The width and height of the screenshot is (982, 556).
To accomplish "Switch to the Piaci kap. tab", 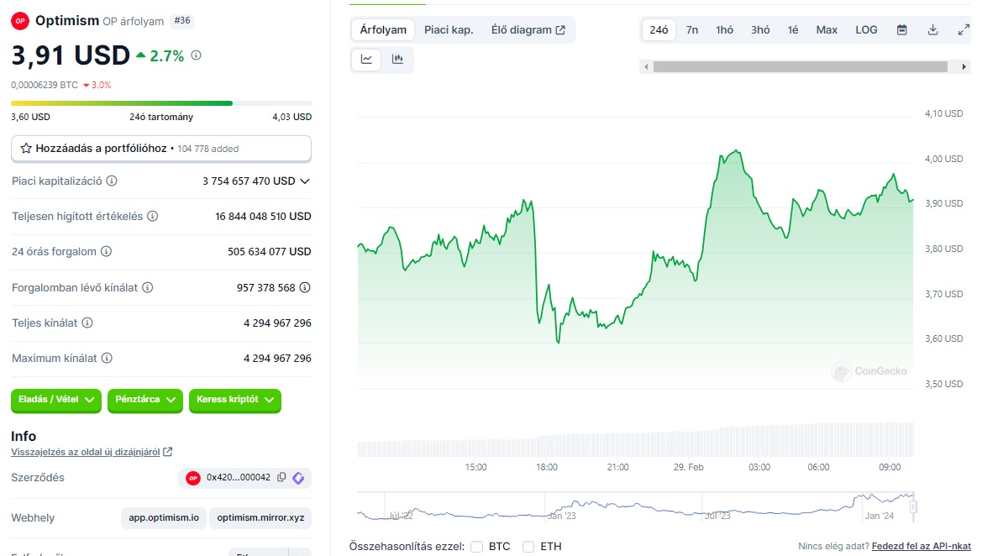I will (x=449, y=30).
